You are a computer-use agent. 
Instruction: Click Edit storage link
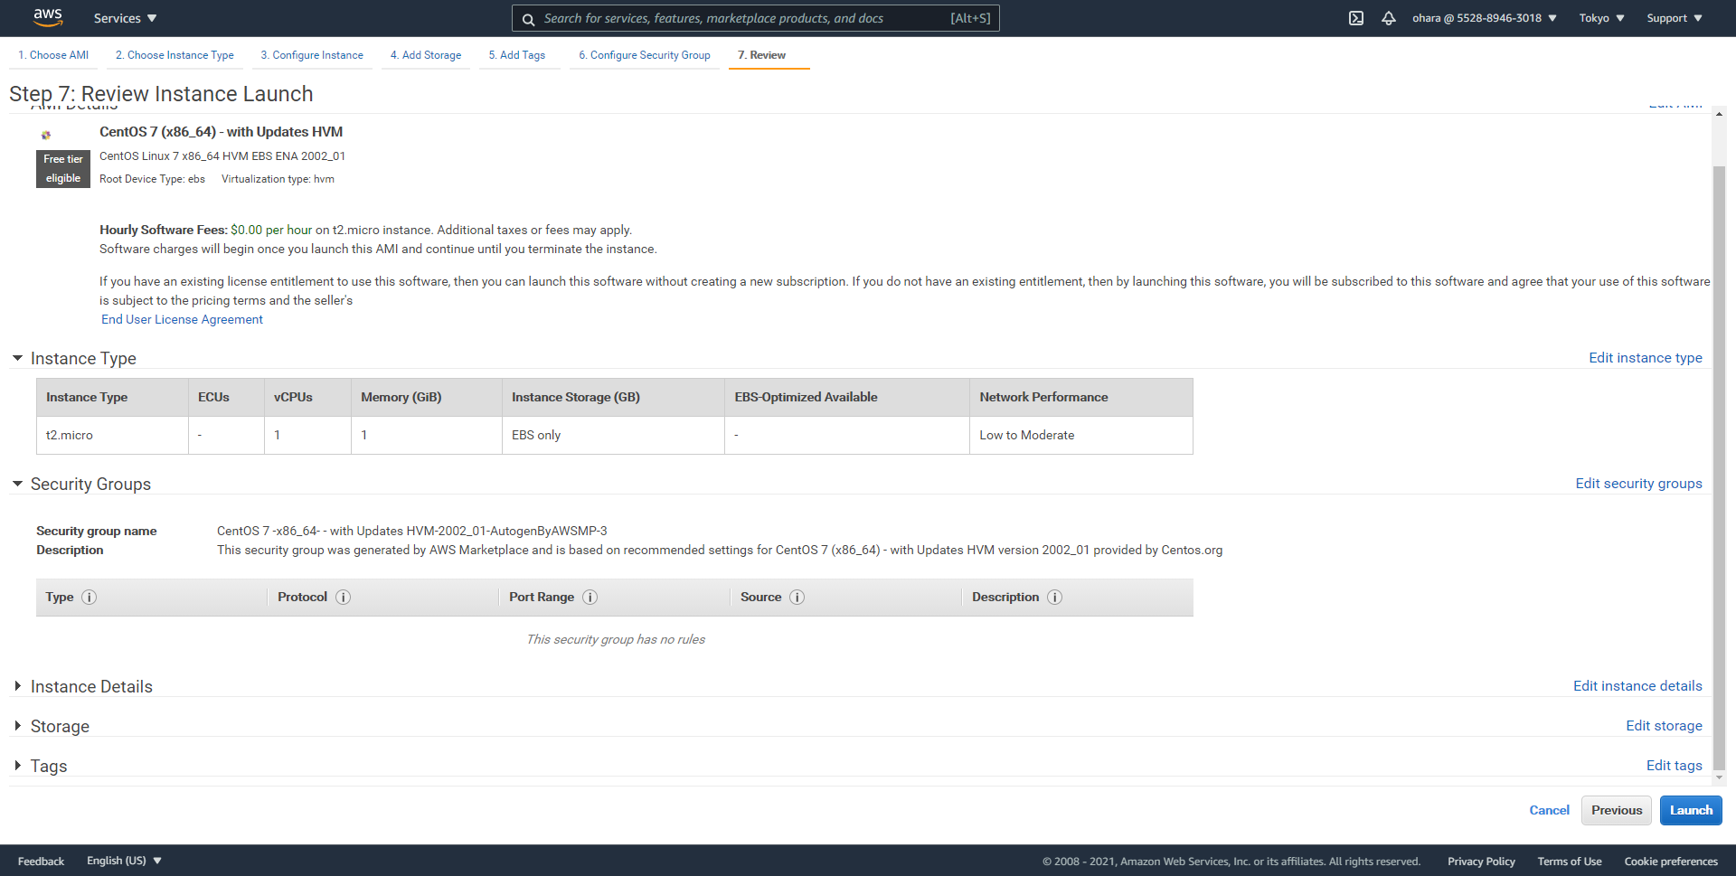pos(1664,726)
